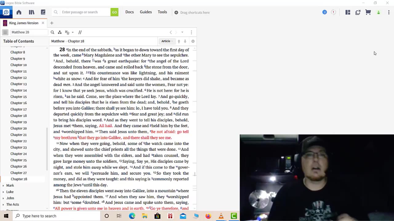Expand The Acts book node
This screenshot has width=394, height=221.
(x=3, y=204)
